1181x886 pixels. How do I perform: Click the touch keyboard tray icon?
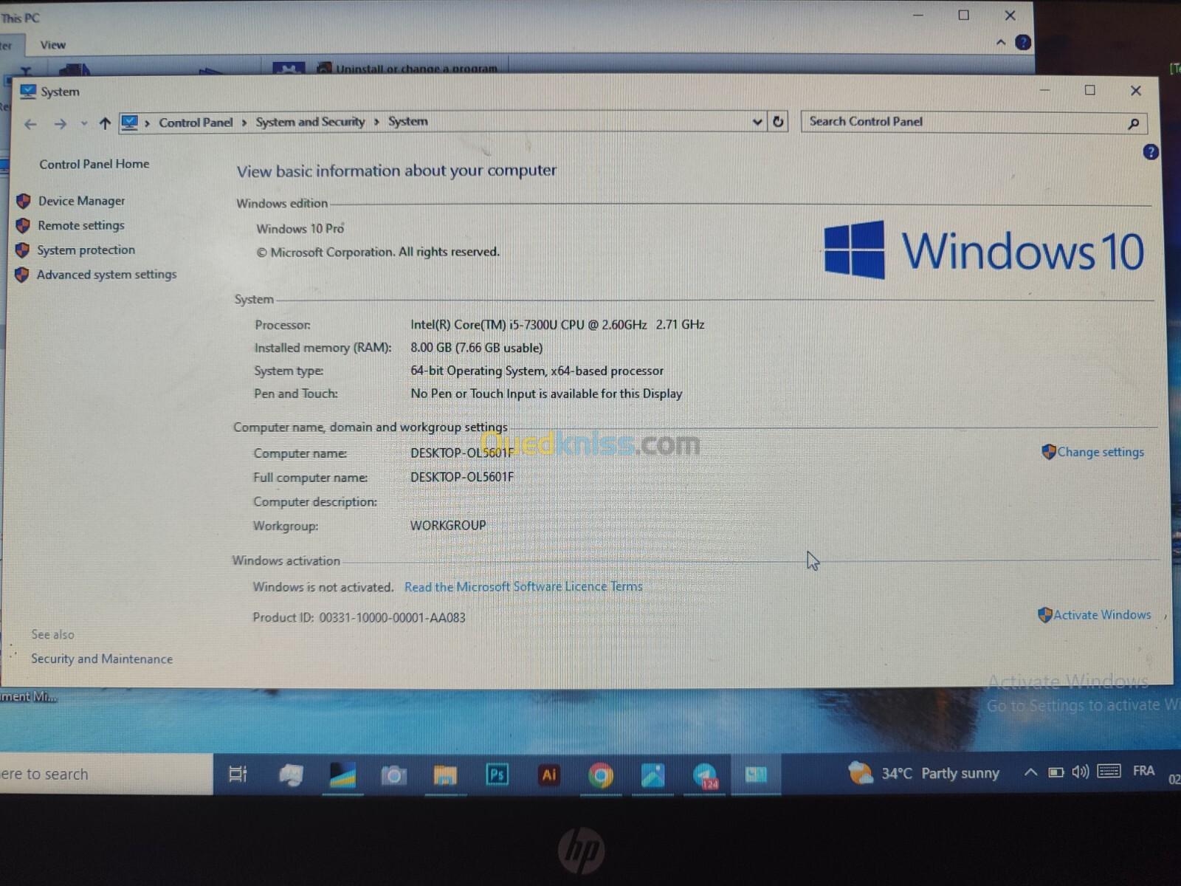coord(1109,771)
